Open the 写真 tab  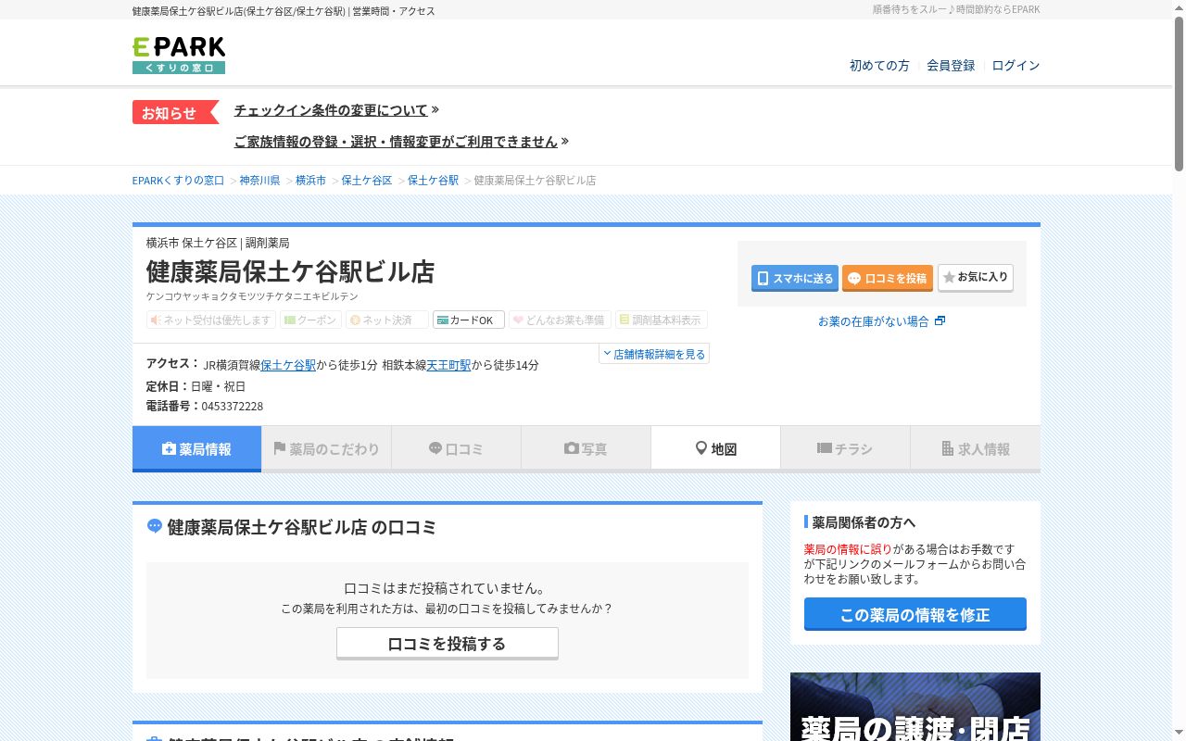tap(586, 449)
